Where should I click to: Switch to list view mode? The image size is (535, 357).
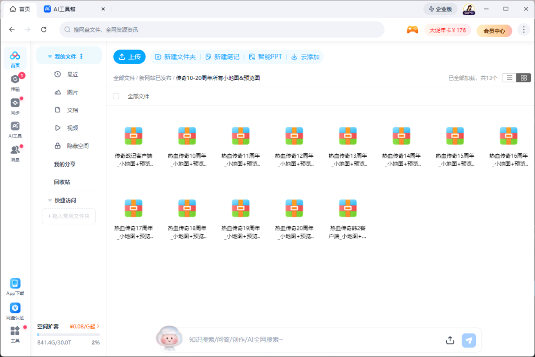pos(509,77)
